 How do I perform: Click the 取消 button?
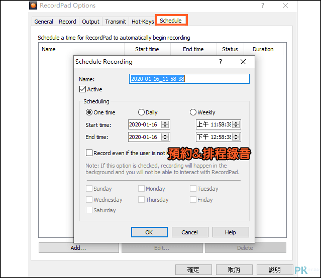[234, 269]
